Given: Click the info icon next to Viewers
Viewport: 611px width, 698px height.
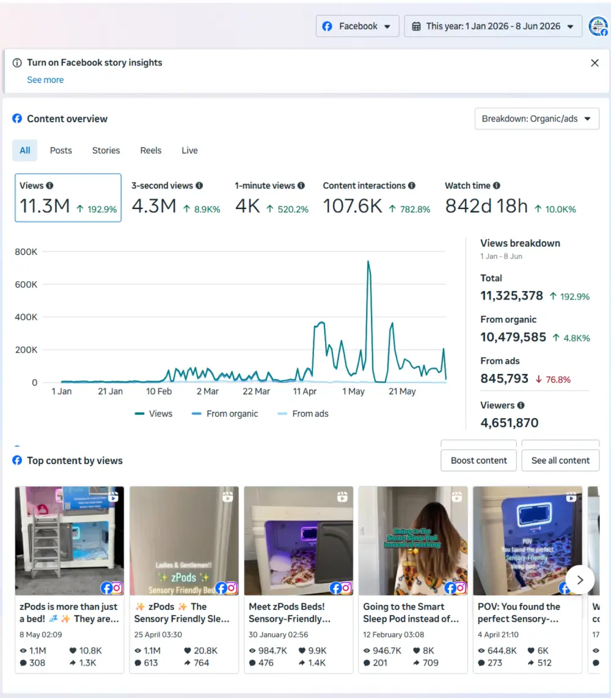Looking at the screenshot, I should (x=521, y=405).
